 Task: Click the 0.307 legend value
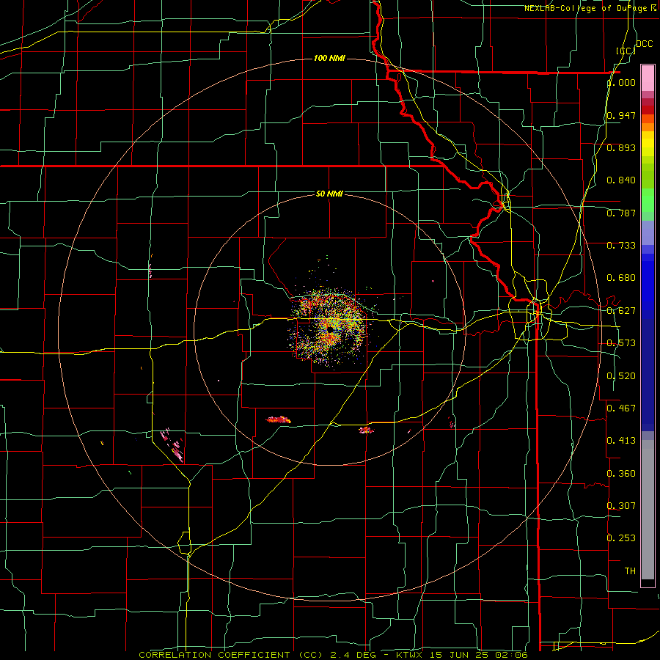point(621,505)
